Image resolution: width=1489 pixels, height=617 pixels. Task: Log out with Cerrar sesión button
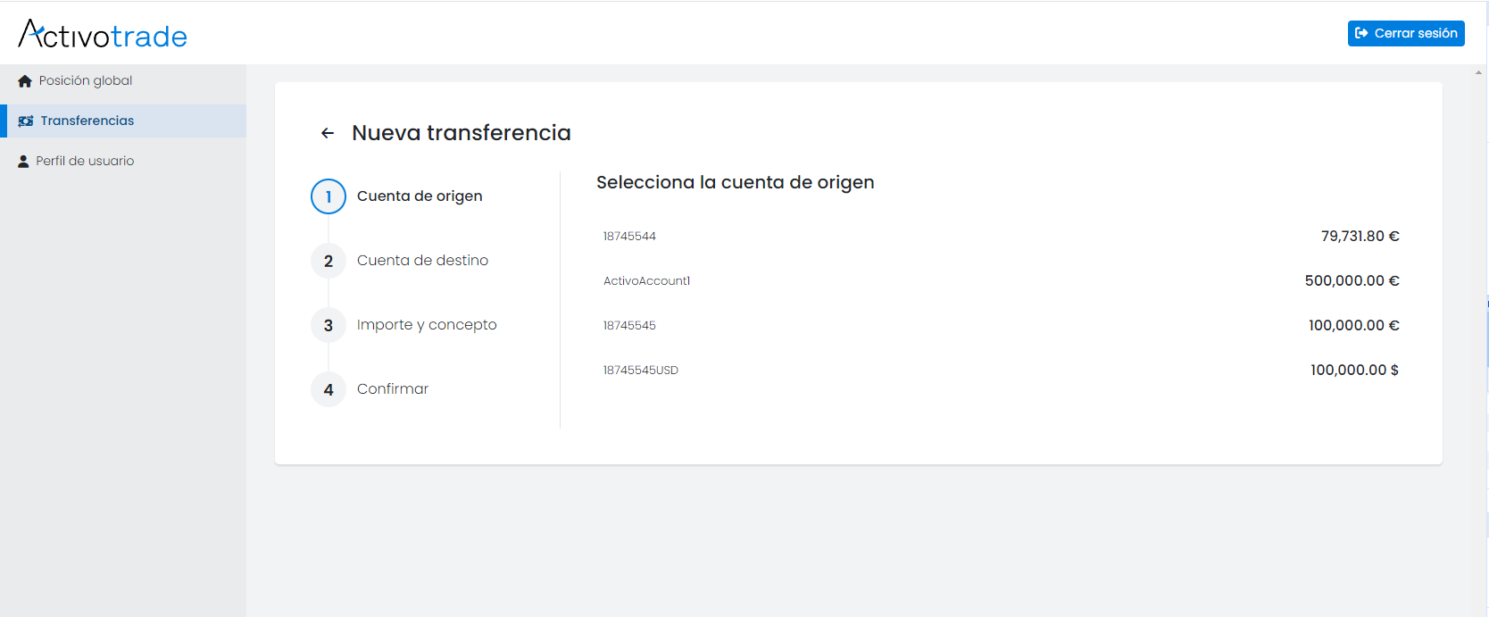click(1406, 33)
